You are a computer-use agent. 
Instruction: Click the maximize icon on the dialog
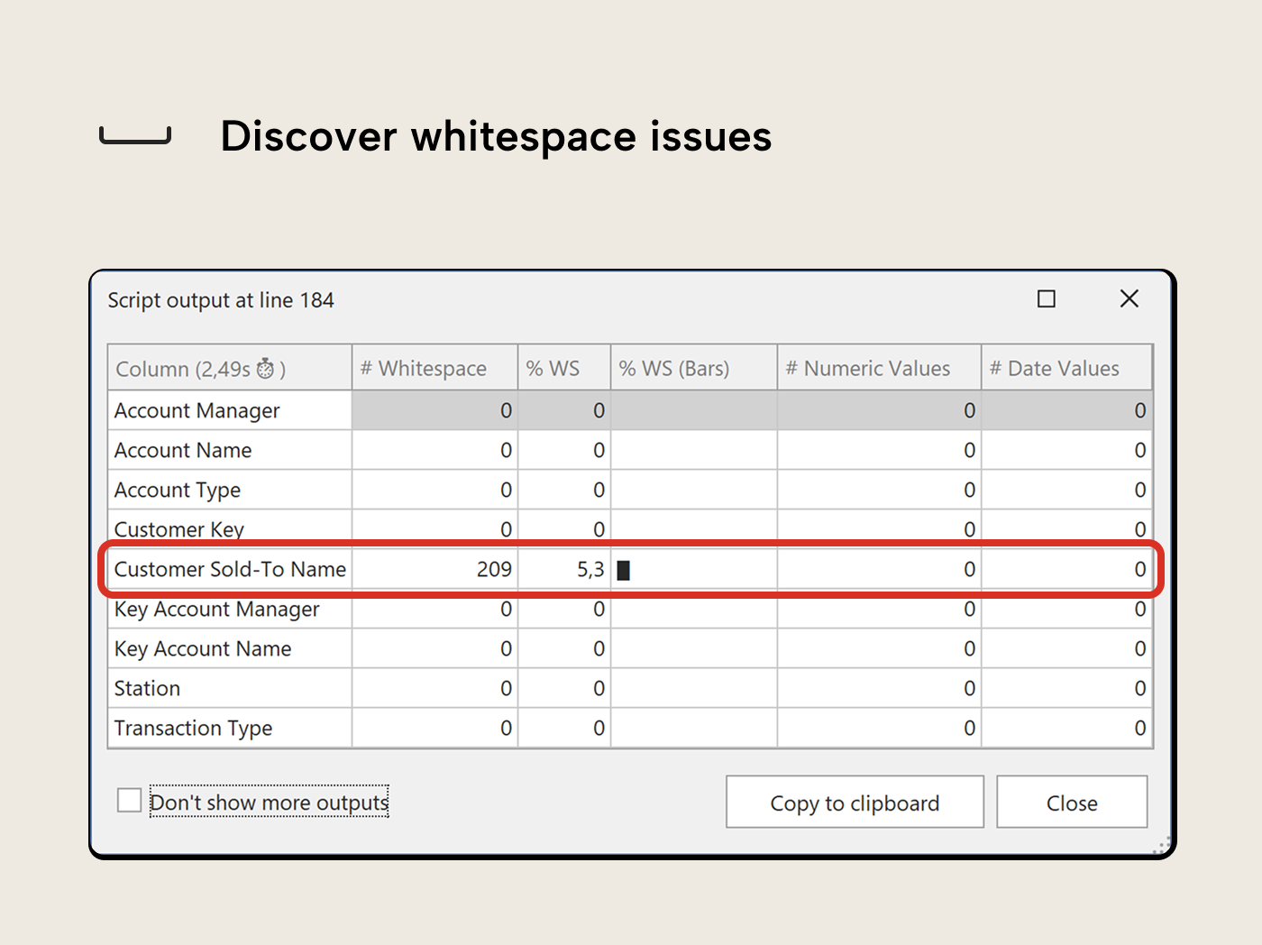pos(1046,298)
